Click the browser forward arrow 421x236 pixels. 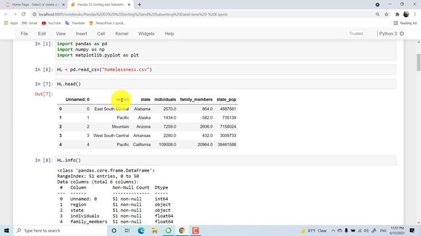(x=14, y=14)
